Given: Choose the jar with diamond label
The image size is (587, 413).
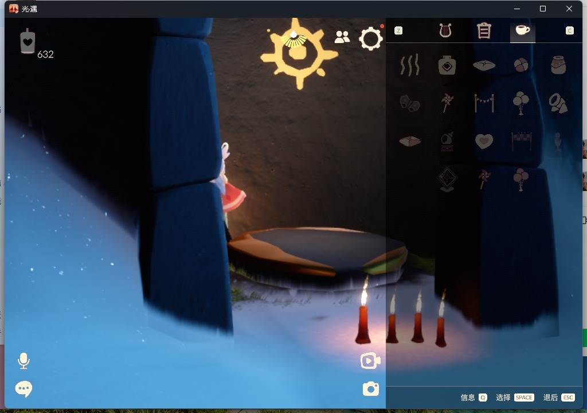Looking at the screenshot, I should click(x=447, y=65).
